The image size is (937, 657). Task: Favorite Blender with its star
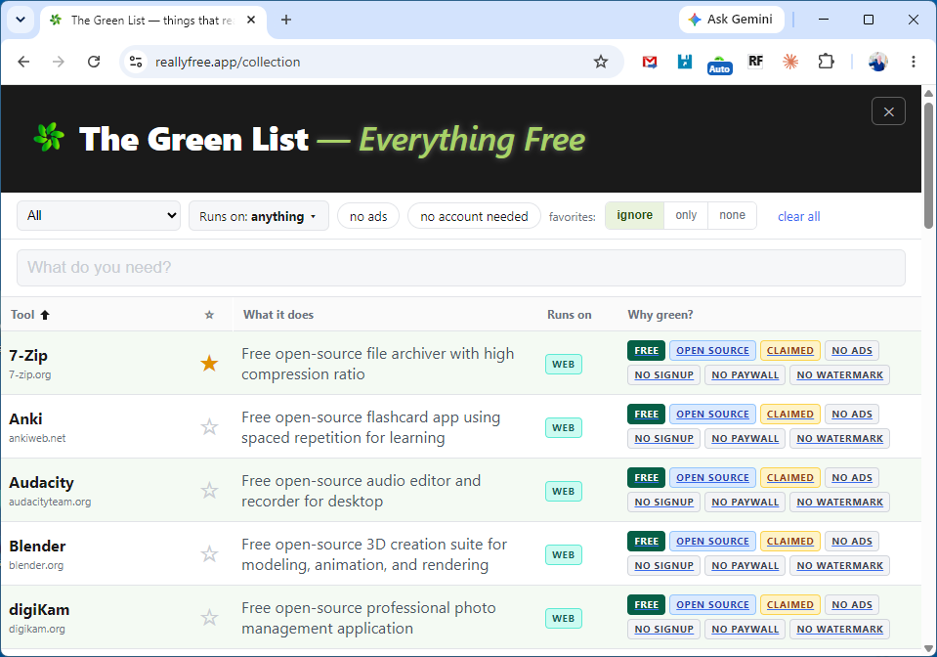(209, 553)
